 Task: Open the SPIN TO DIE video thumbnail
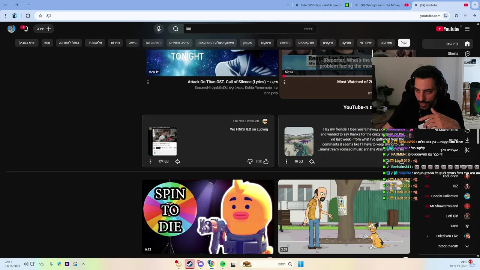pyautogui.click(x=208, y=217)
